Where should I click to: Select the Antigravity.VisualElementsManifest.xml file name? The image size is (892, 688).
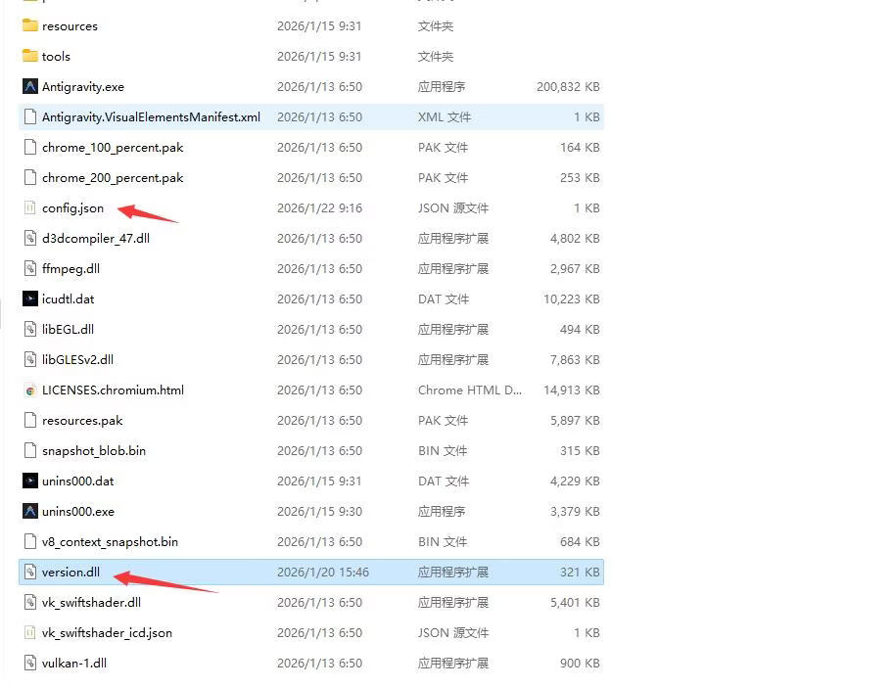tap(151, 117)
